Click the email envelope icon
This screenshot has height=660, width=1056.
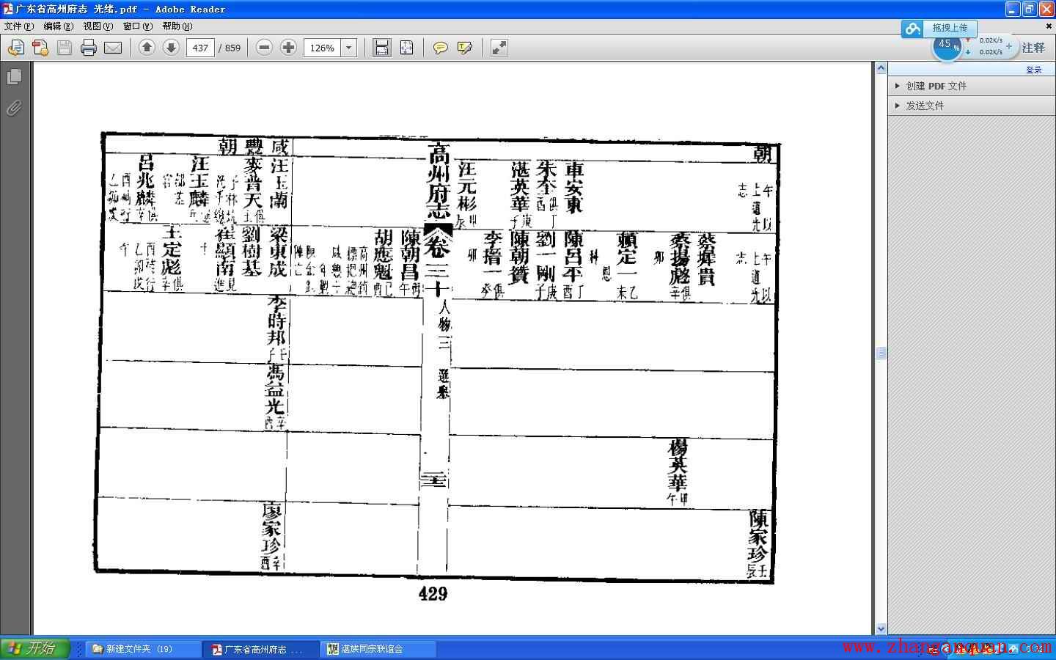[x=113, y=48]
